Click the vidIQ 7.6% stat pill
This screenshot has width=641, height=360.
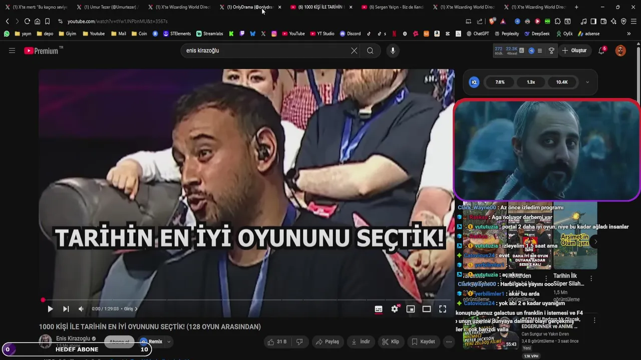pos(500,82)
